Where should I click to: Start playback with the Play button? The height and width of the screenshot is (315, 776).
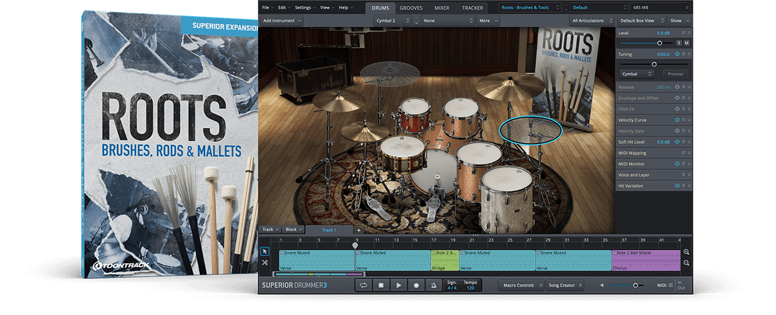[x=399, y=285]
